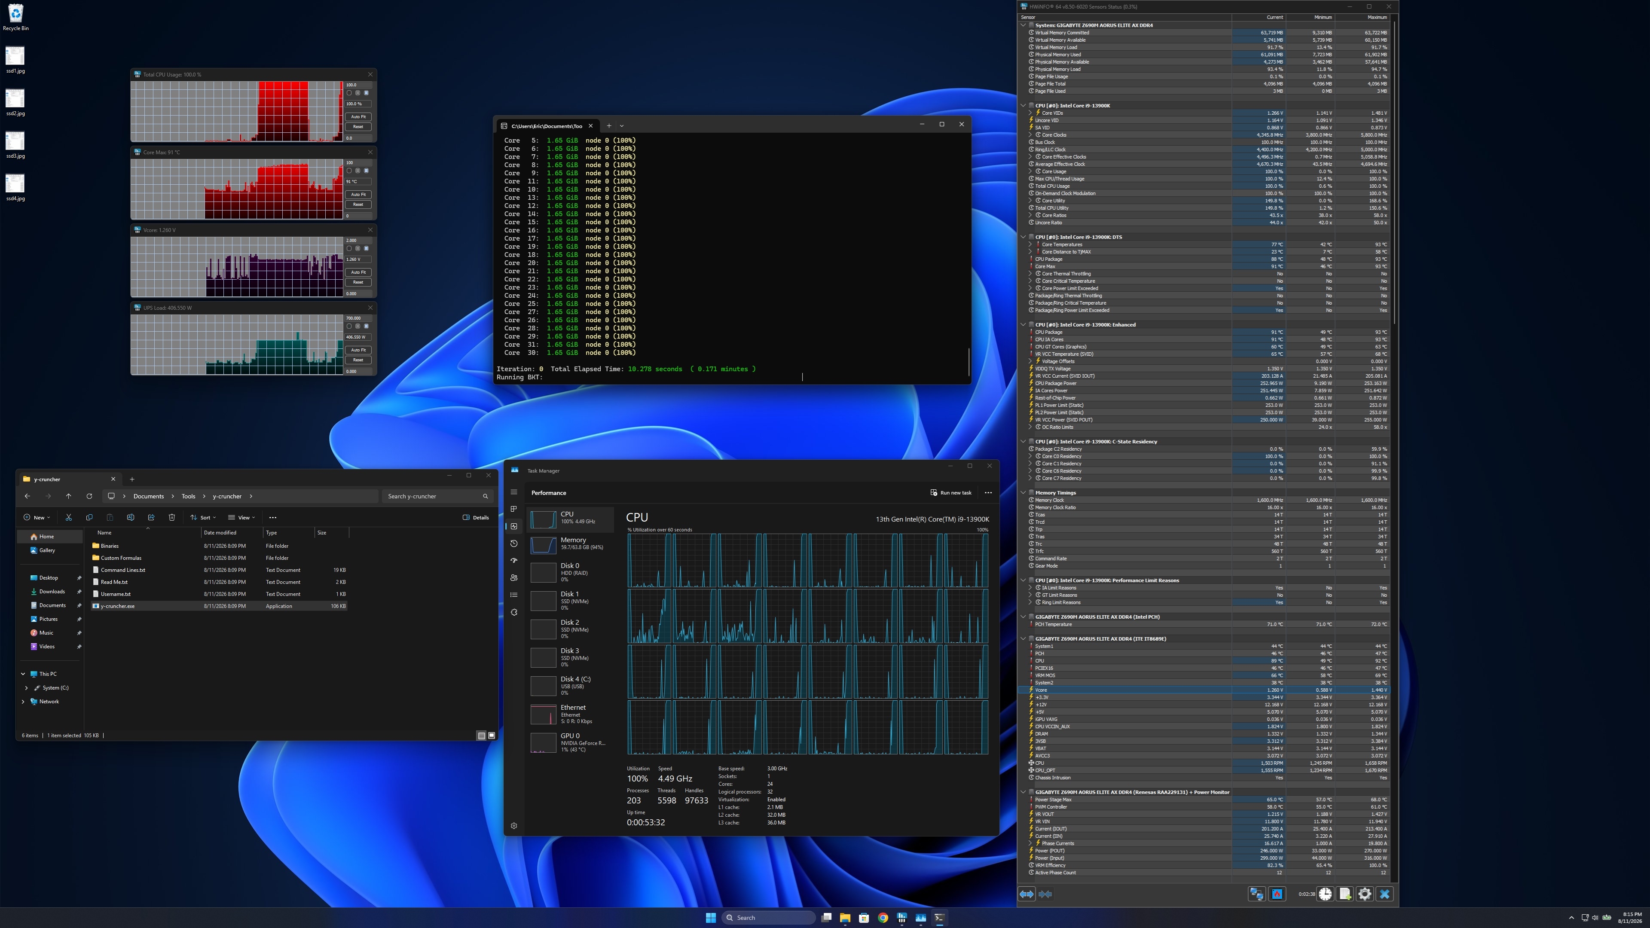The height and width of the screenshot is (928, 1650).
Task: Open Task Manager Users icon
Action: click(x=514, y=578)
